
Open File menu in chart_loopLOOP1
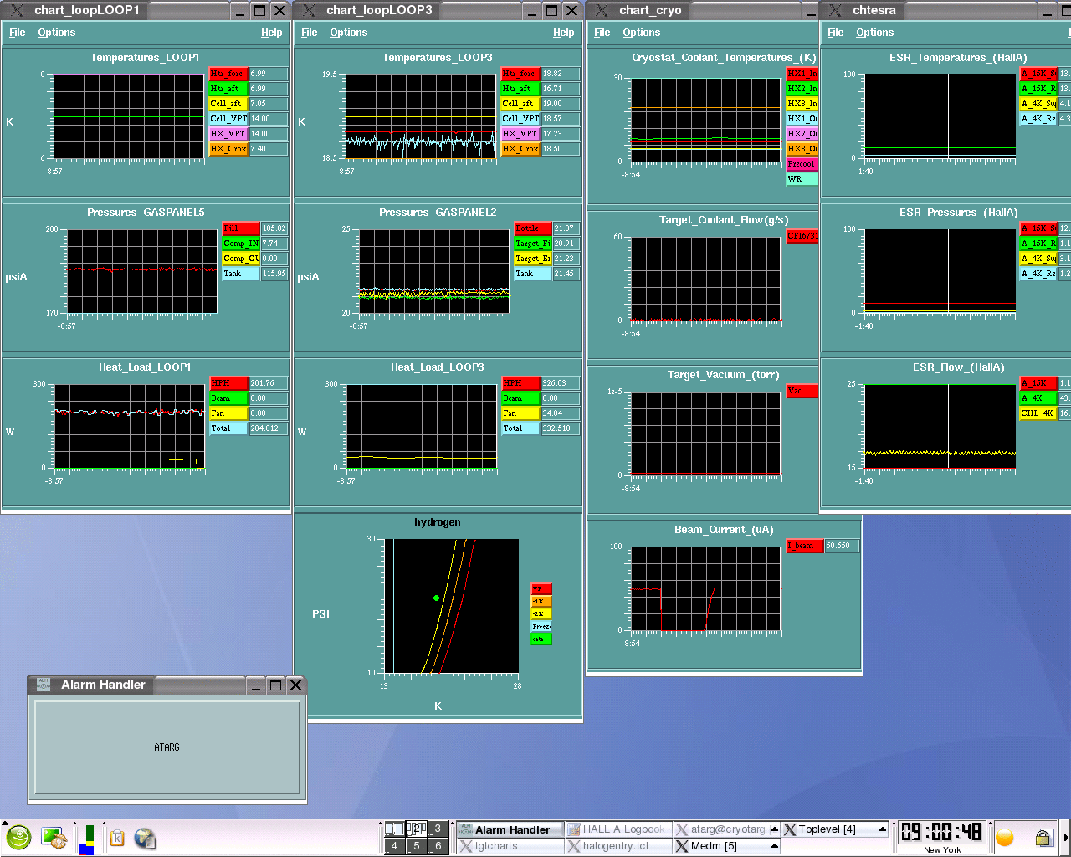point(17,33)
